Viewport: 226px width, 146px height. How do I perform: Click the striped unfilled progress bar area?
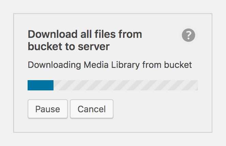[125, 85]
